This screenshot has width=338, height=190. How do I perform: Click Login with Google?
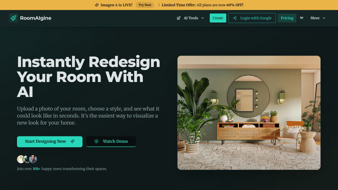tap(252, 18)
